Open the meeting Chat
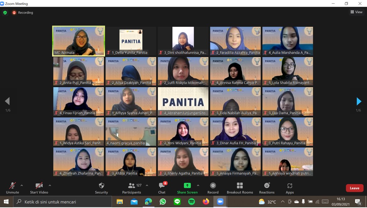This screenshot has height=208, width=367. (161, 186)
